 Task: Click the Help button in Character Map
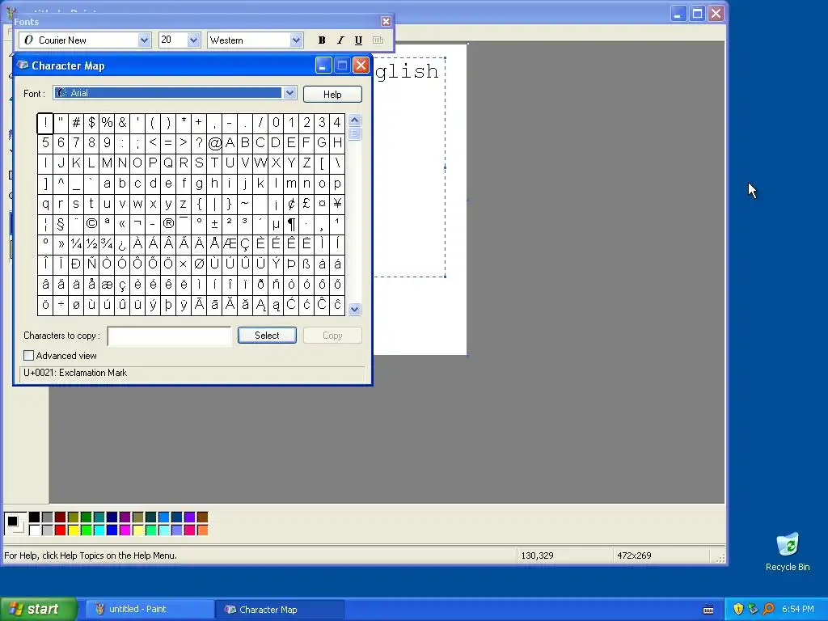332,94
